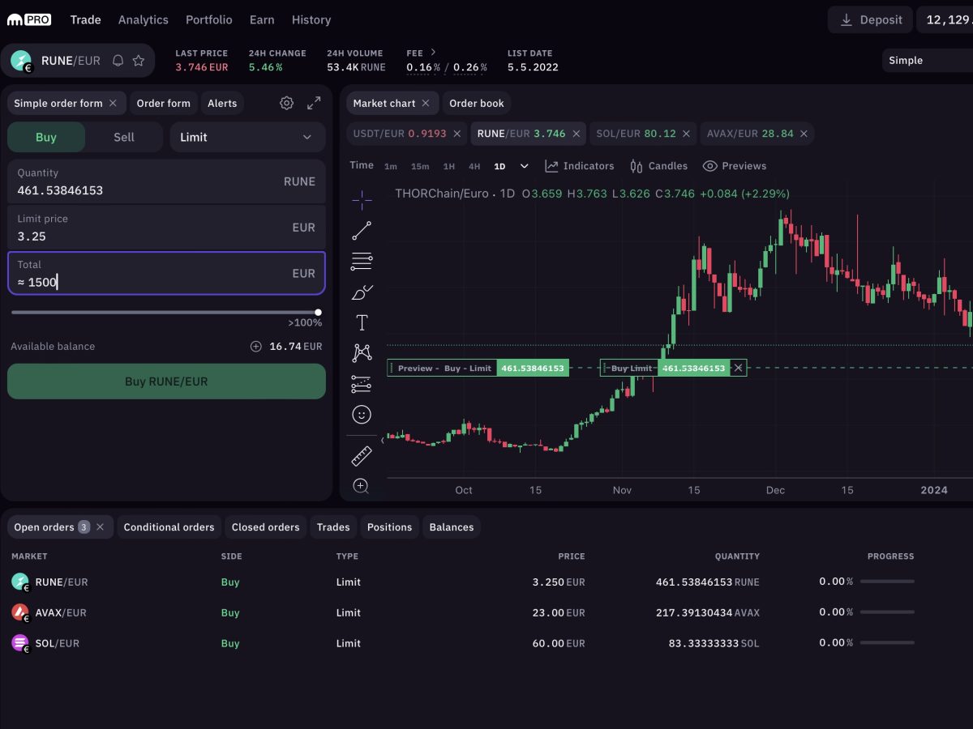Expand the Fee details chevron
The height and width of the screenshot is (729, 973).
click(433, 52)
